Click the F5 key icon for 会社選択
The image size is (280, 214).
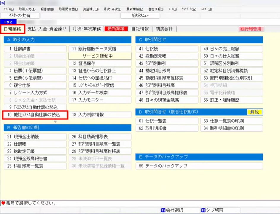[x=163, y=210]
